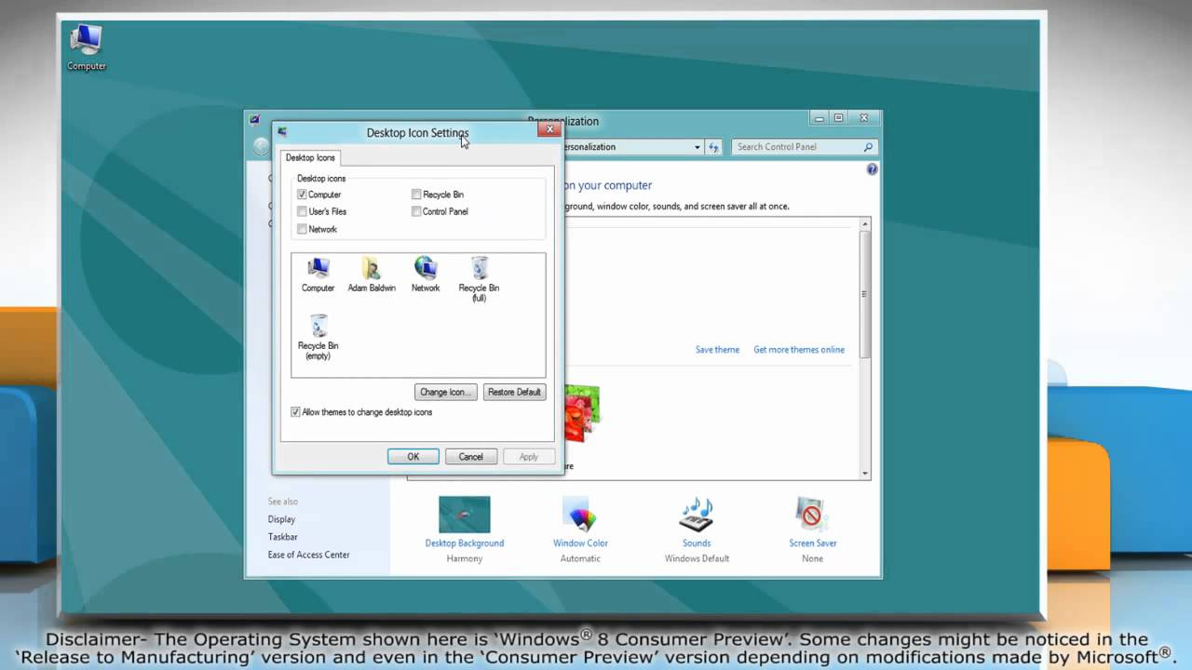The width and height of the screenshot is (1192, 670).
Task: Open the Display link under See also
Action: (281, 519)
